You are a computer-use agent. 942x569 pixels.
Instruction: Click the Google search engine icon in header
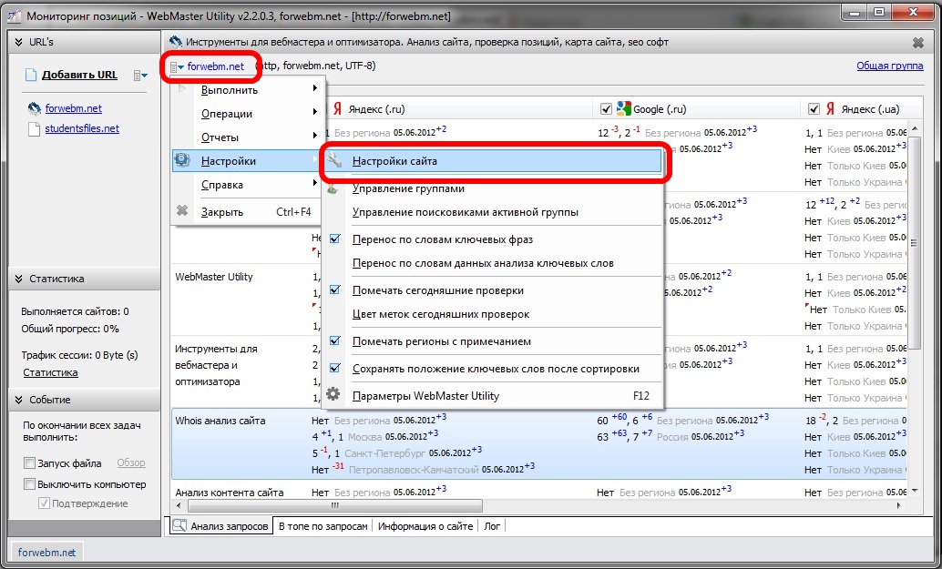tap(624, 108)
